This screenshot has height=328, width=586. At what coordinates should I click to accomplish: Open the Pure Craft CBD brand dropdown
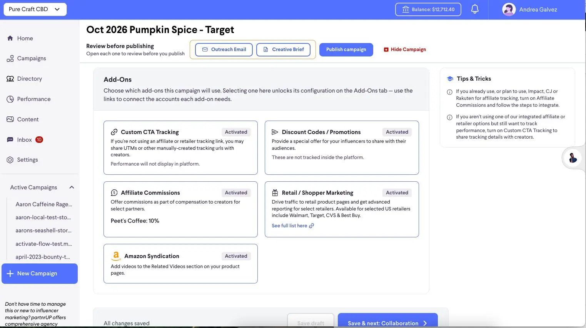35,9
